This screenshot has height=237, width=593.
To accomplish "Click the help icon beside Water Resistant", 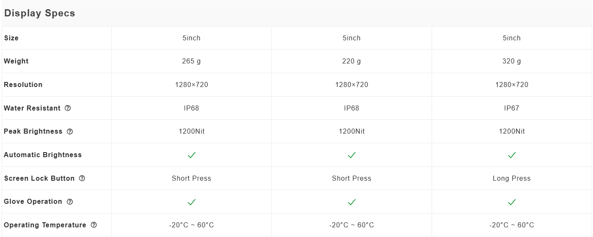I will click(x=68, y=108).
